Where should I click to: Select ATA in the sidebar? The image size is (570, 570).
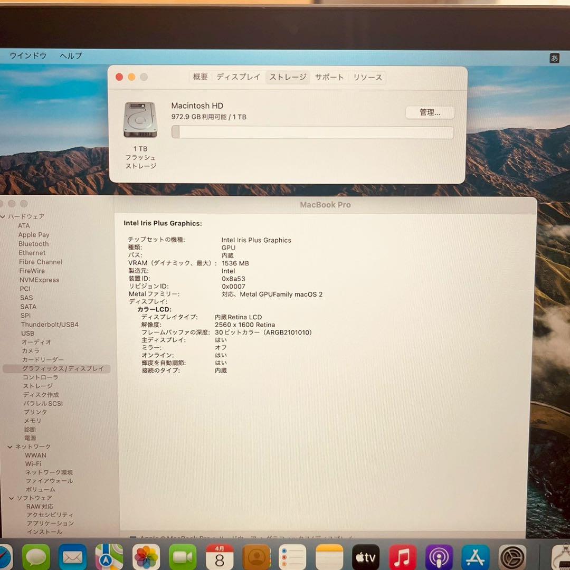[x=24, y=226]
